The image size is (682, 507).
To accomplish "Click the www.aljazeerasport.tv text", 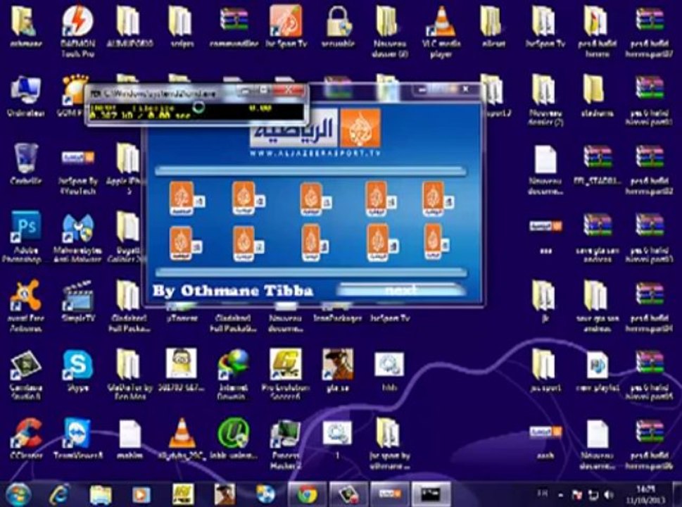I will pos(315,154).
